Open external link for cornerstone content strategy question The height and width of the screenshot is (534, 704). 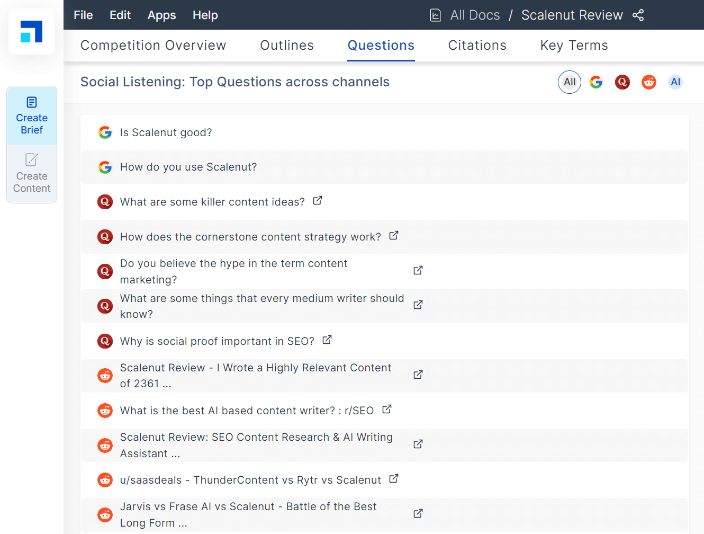click(393, 235)
